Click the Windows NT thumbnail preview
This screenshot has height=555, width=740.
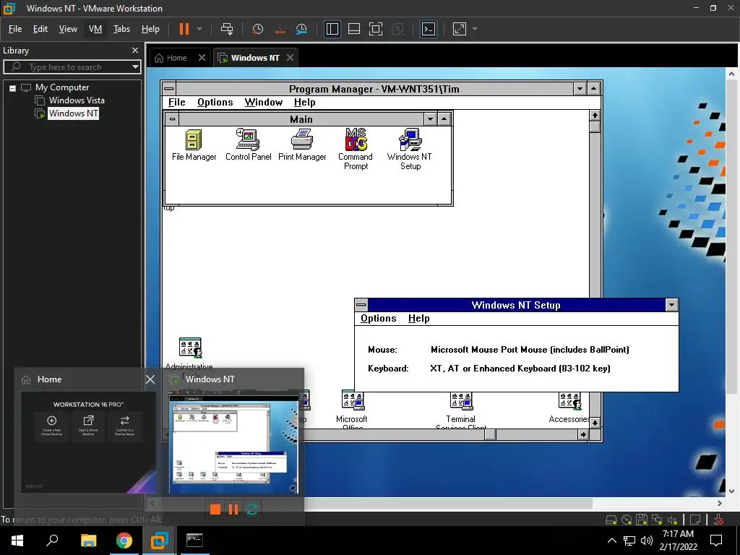[234, 444]
